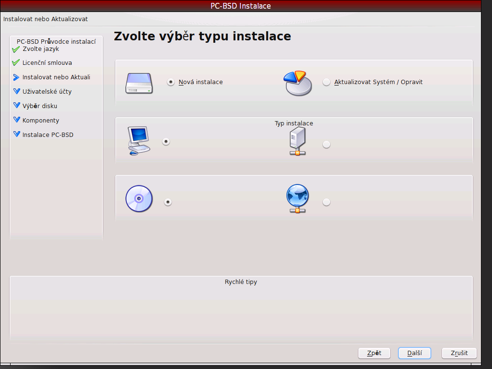Select the Aktualizovat Systém / Opravit radio button
Viewport: 492px width, 369px height.
point(326,82)
